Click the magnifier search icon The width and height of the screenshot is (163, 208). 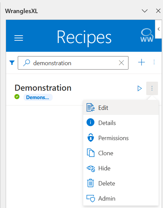(x=26, y=63)
